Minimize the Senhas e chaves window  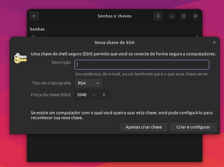(x=172, y=16)
